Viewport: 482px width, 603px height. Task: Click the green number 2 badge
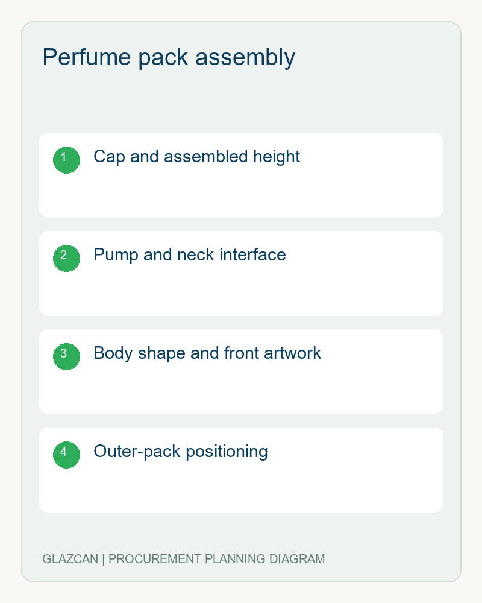pyautogui.click(x=66, y=259)
